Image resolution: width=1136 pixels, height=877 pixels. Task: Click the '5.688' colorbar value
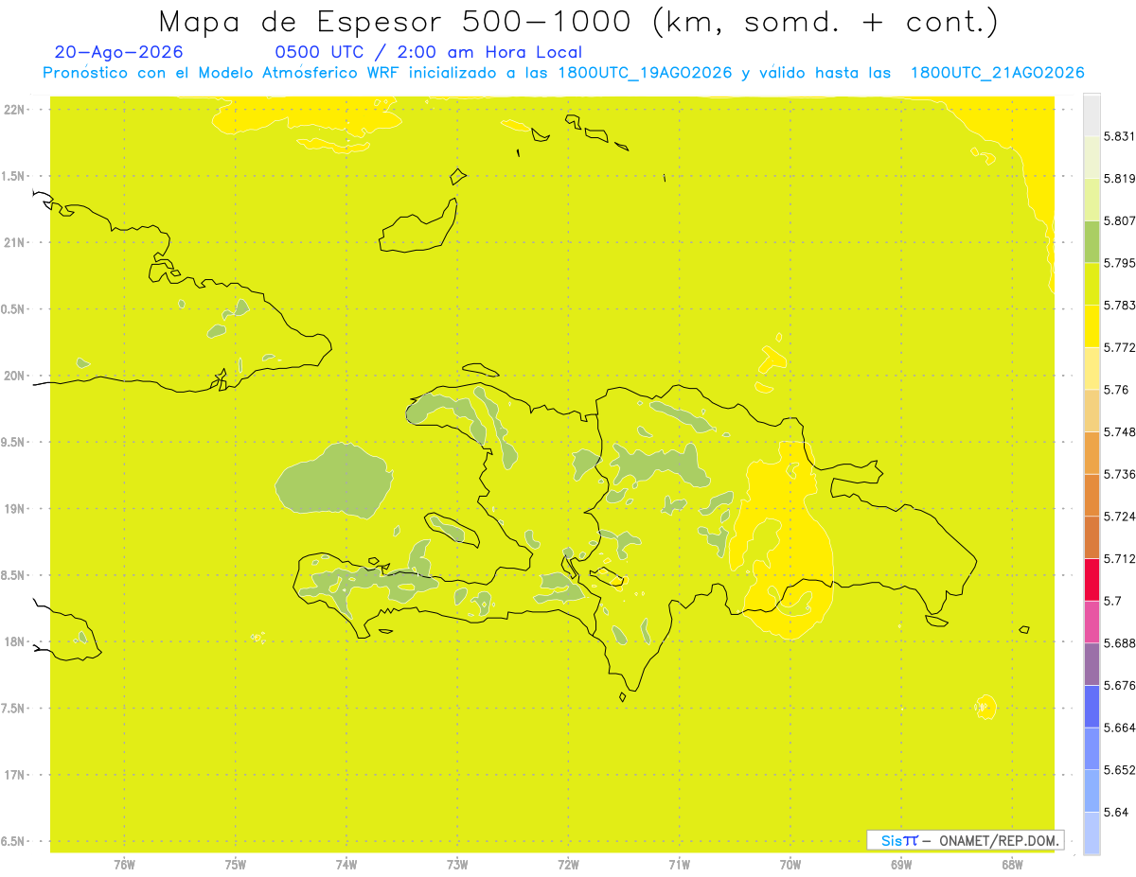click(1119, 643)
